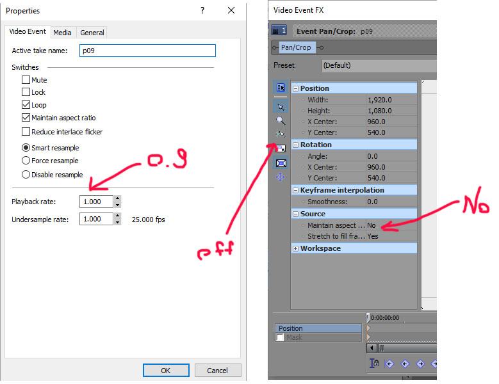This screenshot has height=384, width=499.
Task: Decrease Playback rate with down arrow
Action: (x=118, y=205)
